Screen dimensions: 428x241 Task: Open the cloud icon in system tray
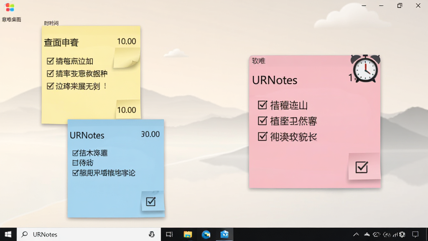(x=367, y=234)
